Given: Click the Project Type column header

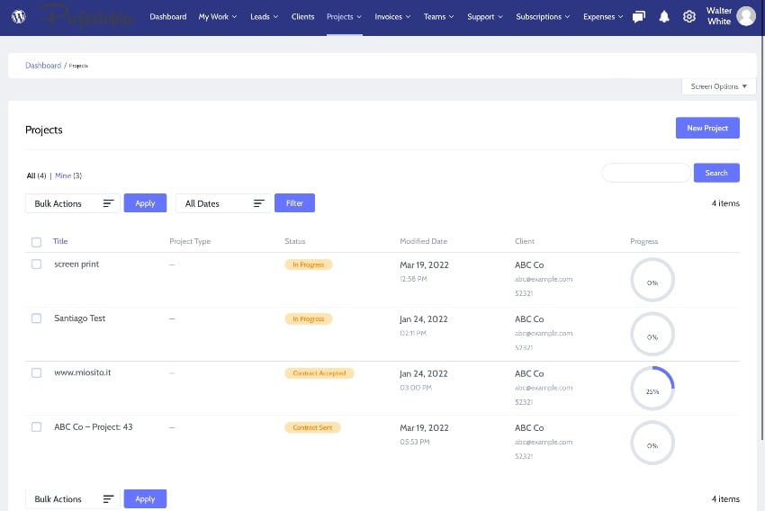Looking at the screenshot, I should click(x=190, y=241).
